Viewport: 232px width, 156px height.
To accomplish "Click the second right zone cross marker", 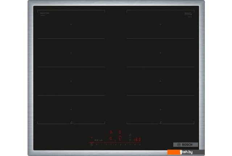I will pyautogui.click(x=160, y=53).
